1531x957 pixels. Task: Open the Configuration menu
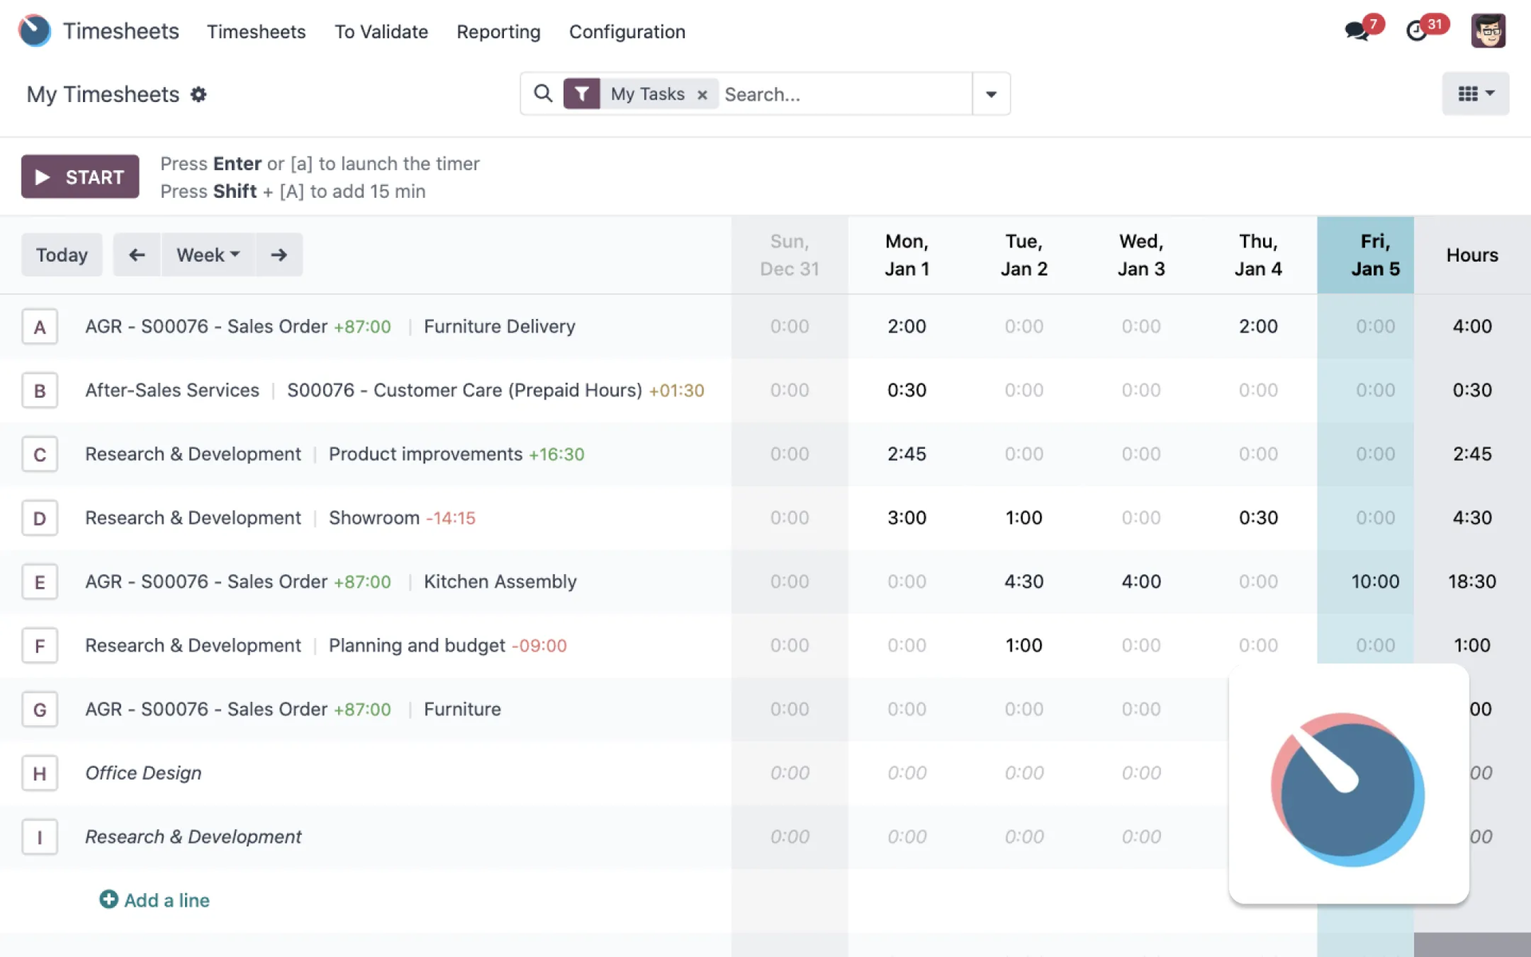pos(627,32)
